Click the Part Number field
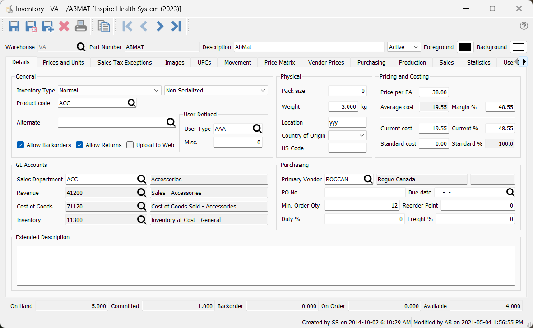This screenshot has width=533, height=328. point(162,47)
